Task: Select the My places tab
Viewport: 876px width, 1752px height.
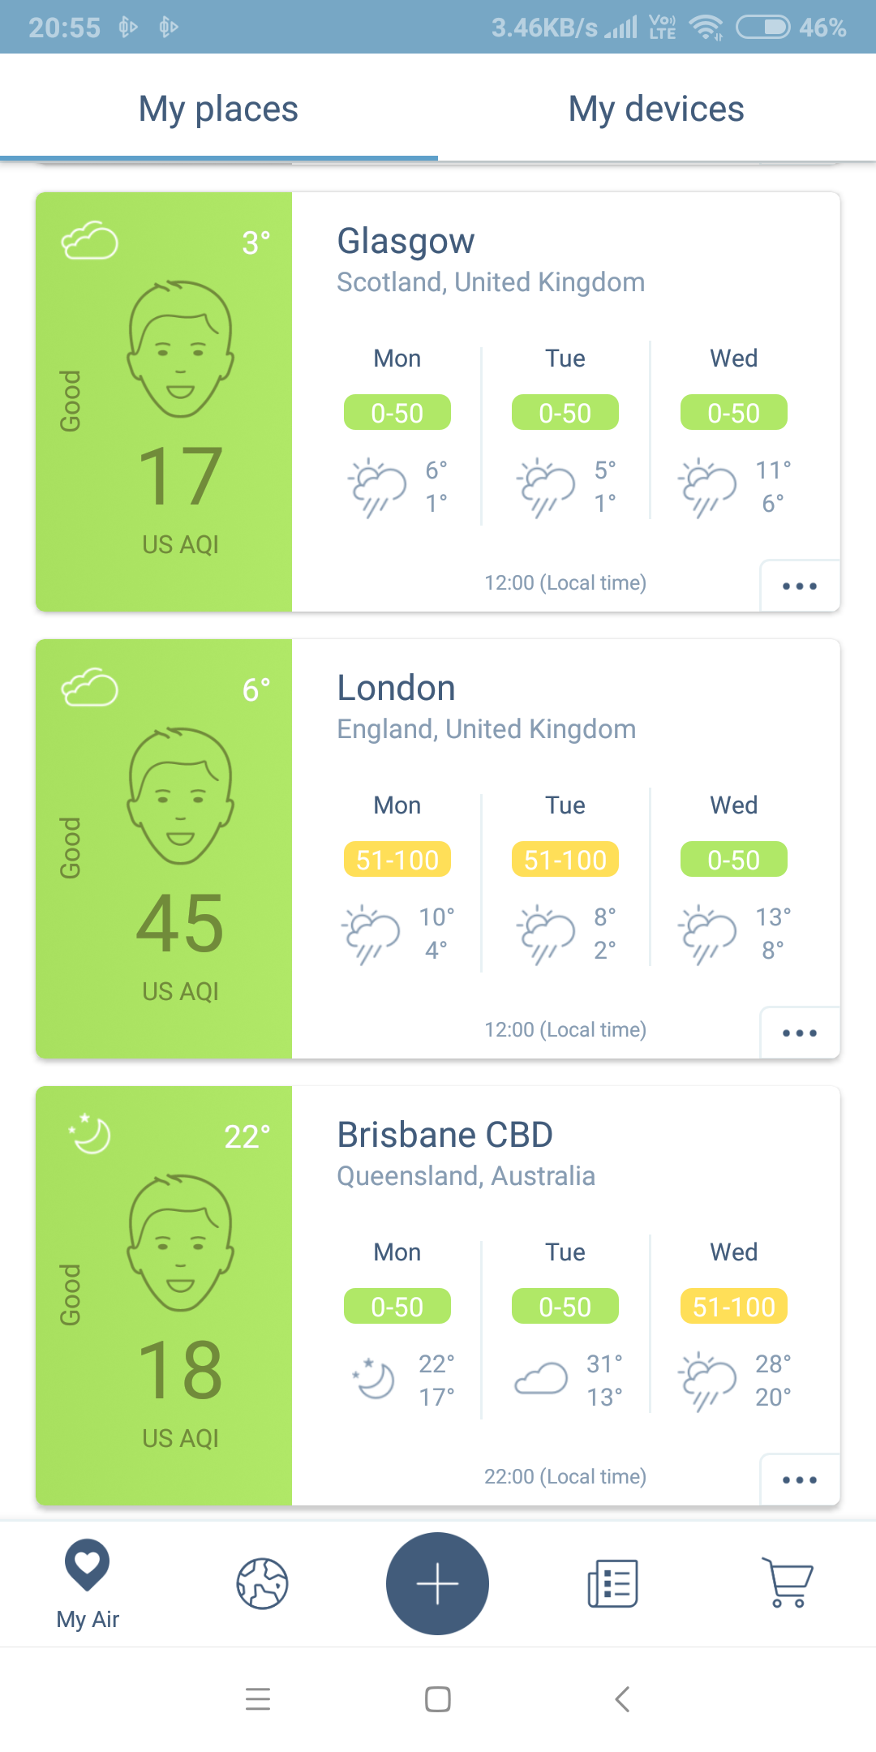Action: click(218, 109)
